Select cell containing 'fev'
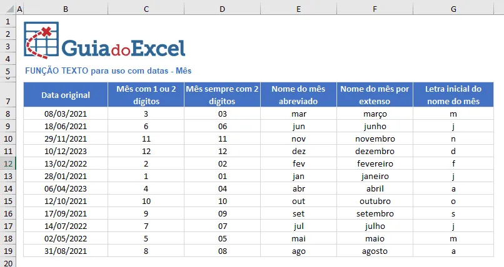504x267 pixels. click(x=298, y=163)
